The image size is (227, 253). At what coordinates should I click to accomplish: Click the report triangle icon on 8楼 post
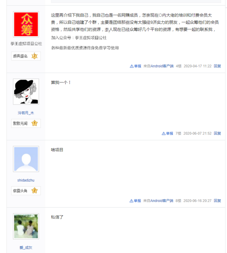coord(131,201)
